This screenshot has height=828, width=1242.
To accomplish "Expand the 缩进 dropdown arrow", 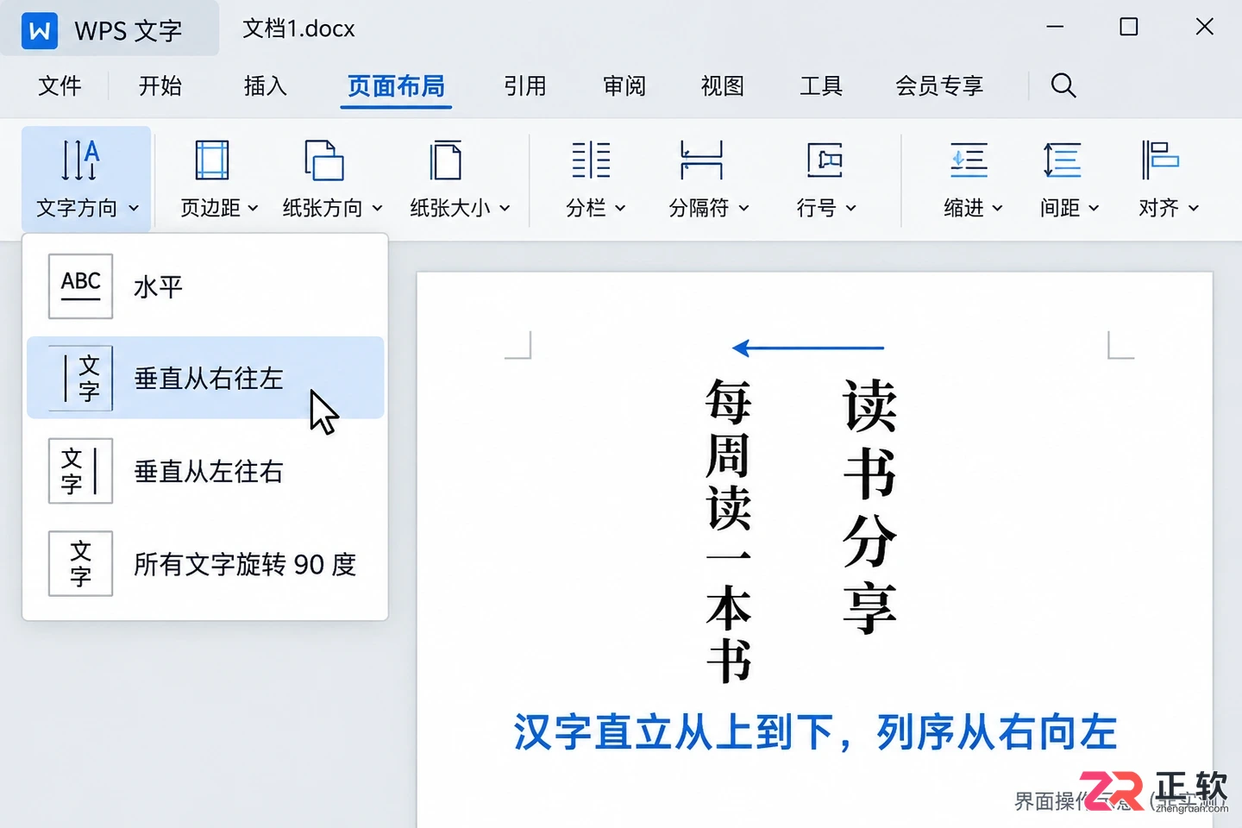I will click(x=997, y=208).
